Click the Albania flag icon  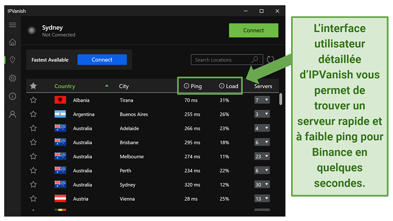60,100
